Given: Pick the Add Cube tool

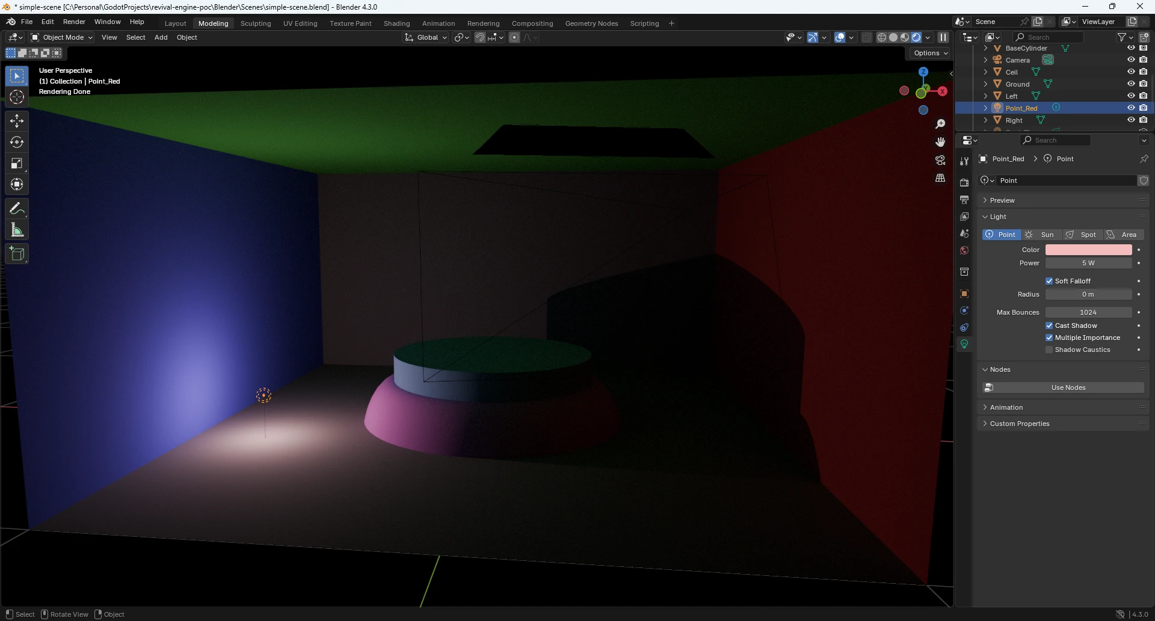Looking at the screenshot, I should [x=17, y=254].
